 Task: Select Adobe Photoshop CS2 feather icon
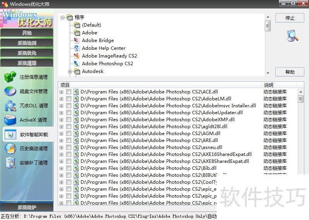77,63
